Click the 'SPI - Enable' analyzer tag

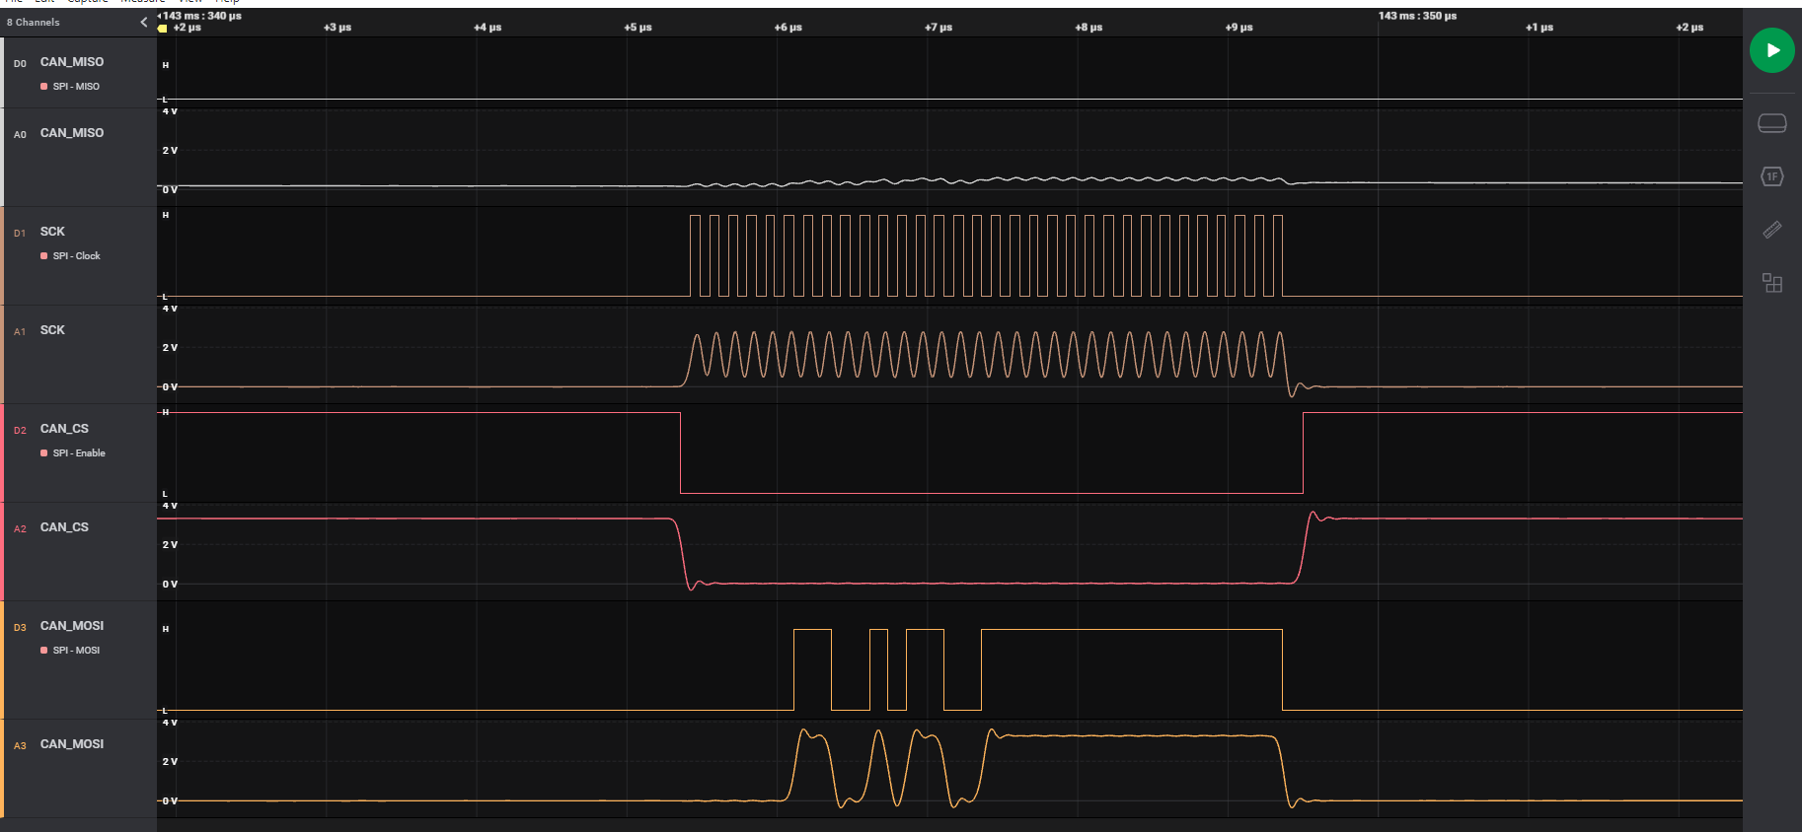pyautogui.click(x=79, y=453)
